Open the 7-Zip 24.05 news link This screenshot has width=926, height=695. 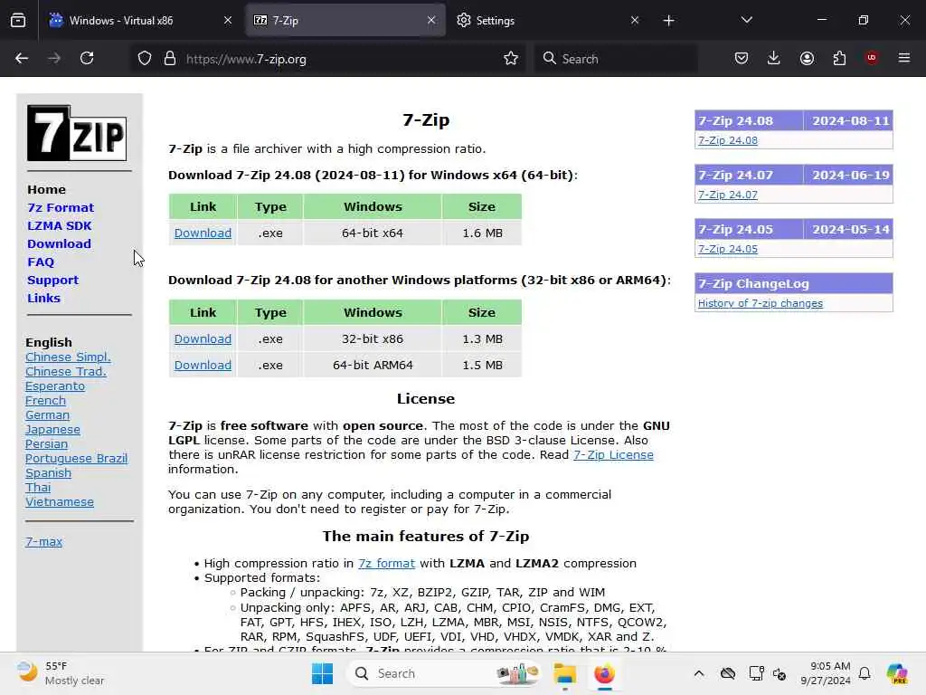pos(728,249)
